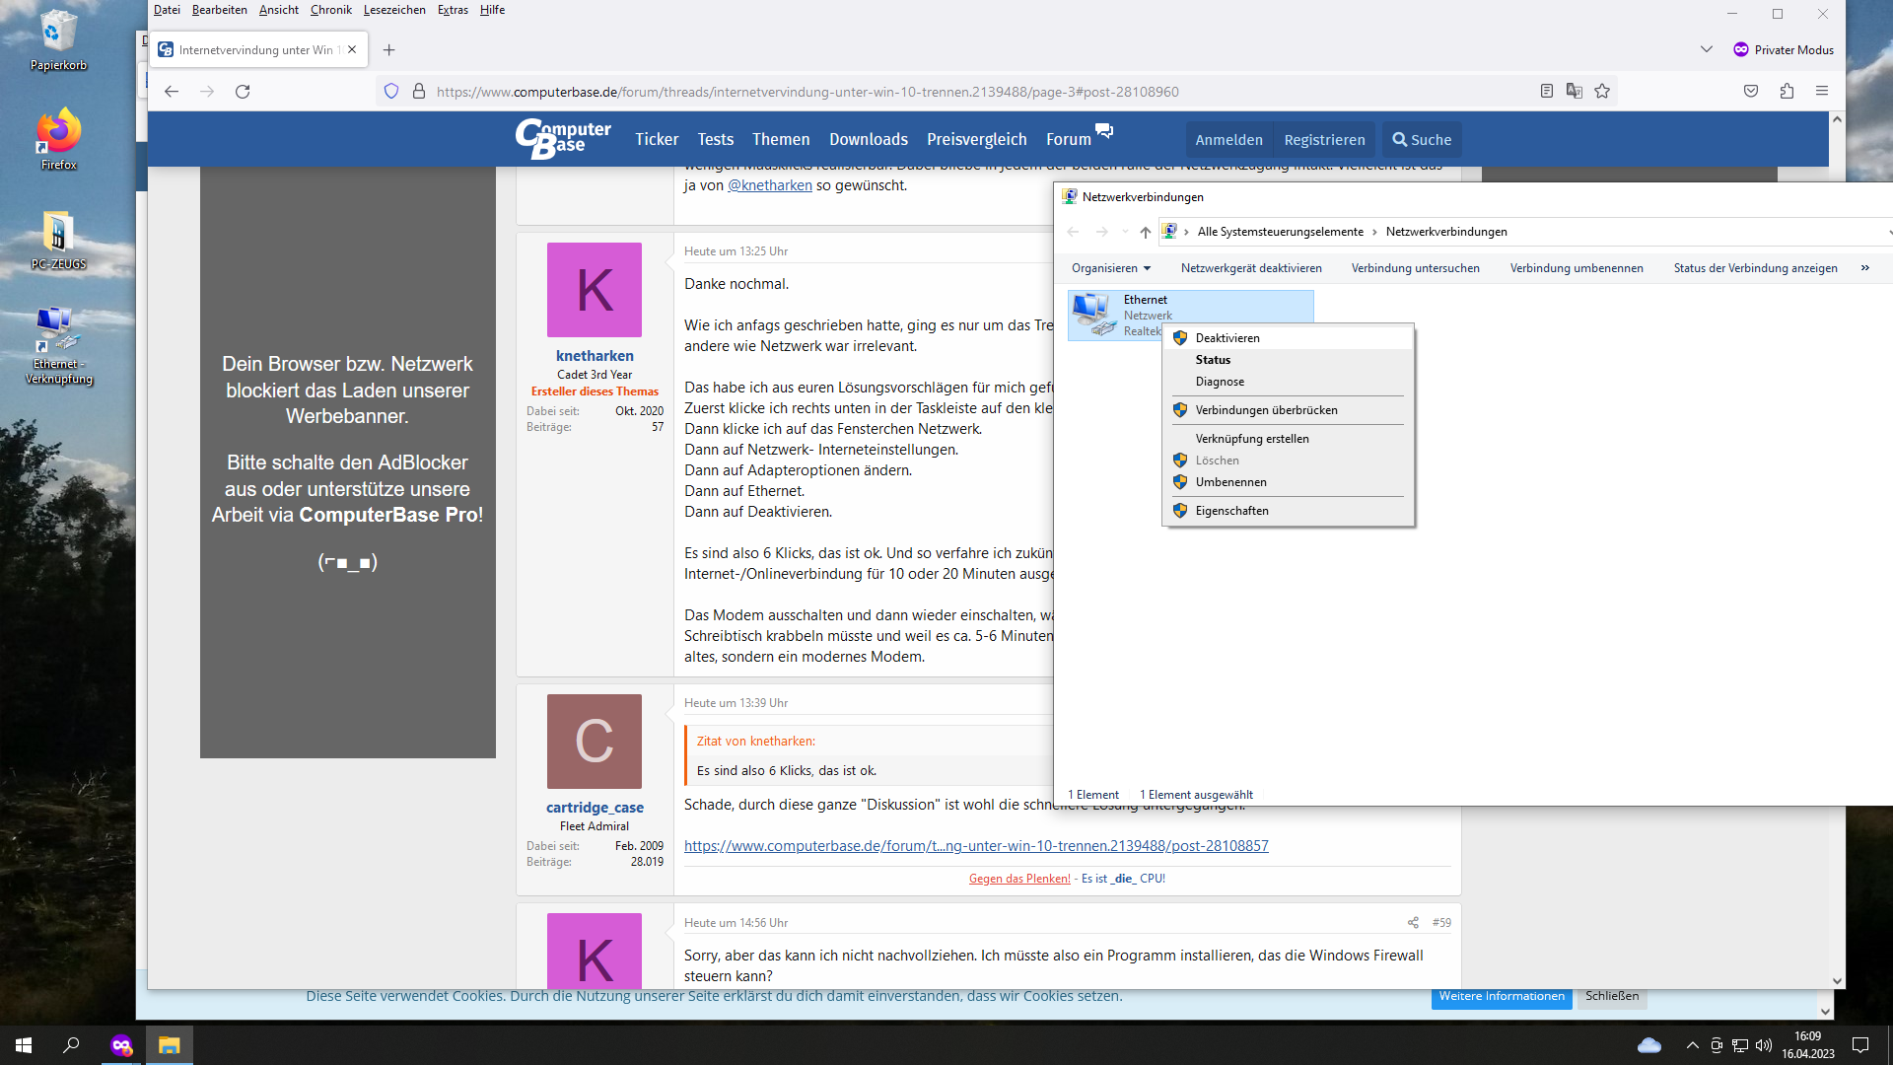The height and width of the screenshot is (1065, 1893).
Task: Save page to Pocket
Action: point(1751,92)
